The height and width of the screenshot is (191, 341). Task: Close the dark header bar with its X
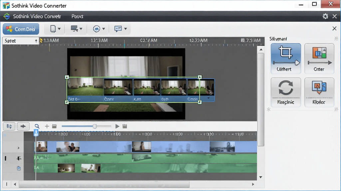[x=335, y=16]
